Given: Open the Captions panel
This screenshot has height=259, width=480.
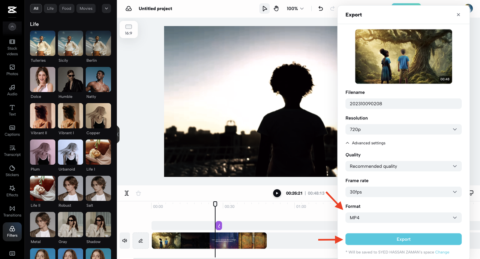Looking at the screenshot, I should coord(12,130).
